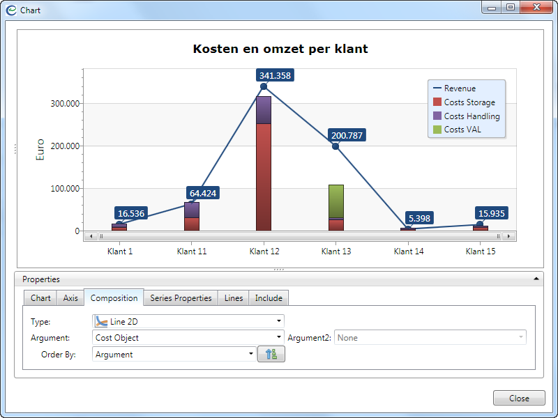Select the Series Properties tab

(x=181, y=298)
